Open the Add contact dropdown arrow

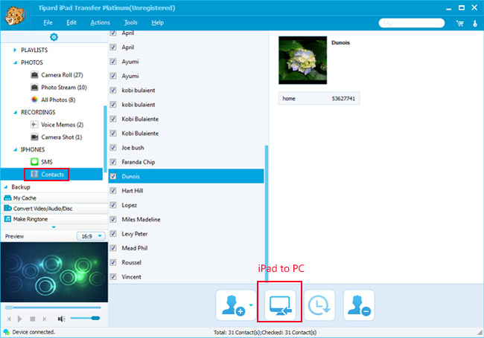pos(251,305)
